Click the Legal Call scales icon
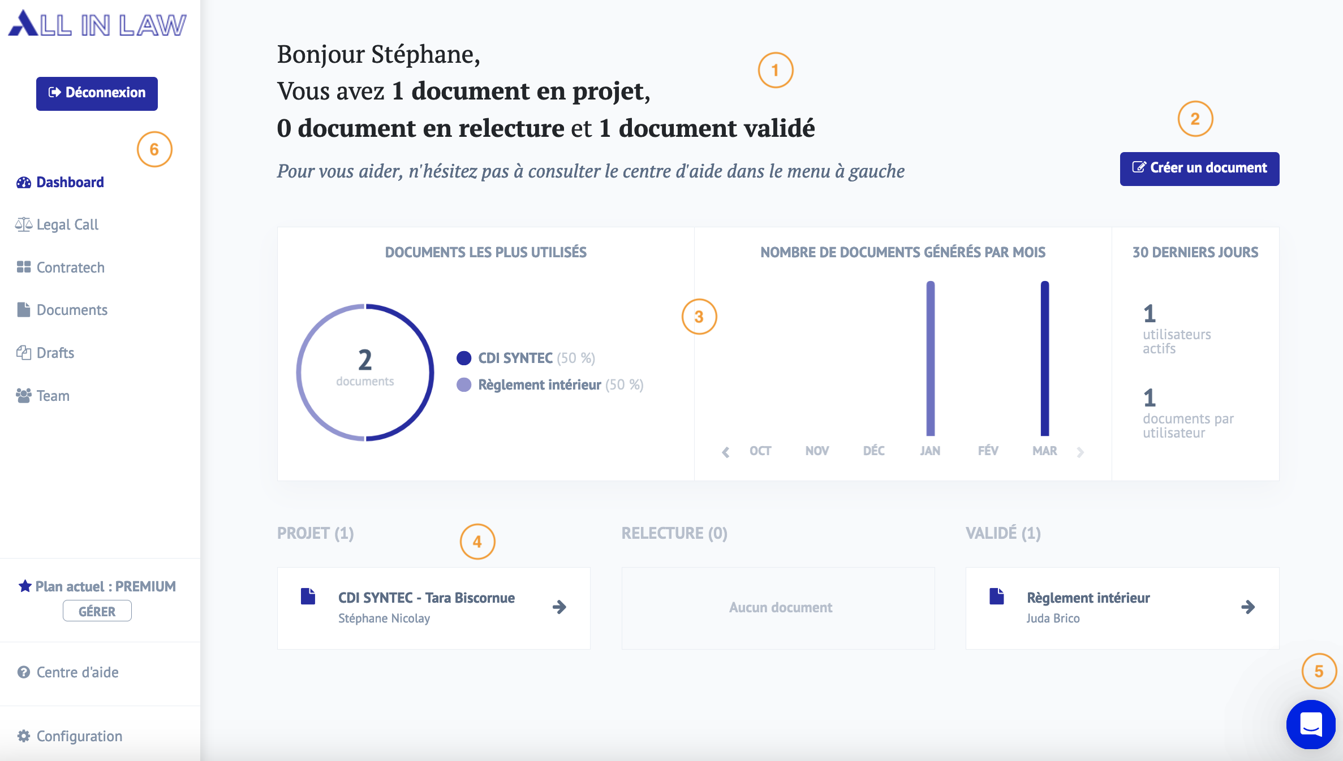The height and width of the screenshot is (761, 1343). 24,224
